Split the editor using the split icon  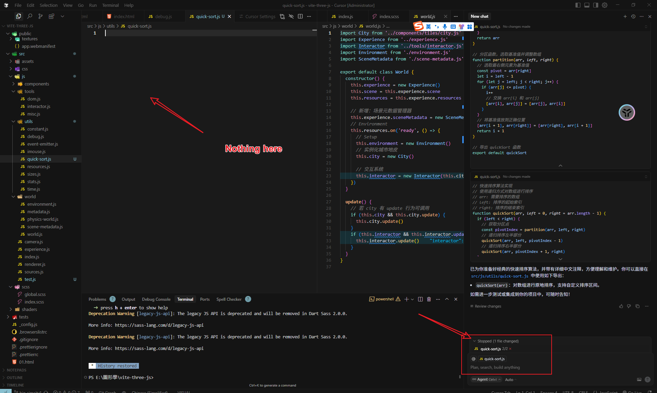click(x=300, y=16)
